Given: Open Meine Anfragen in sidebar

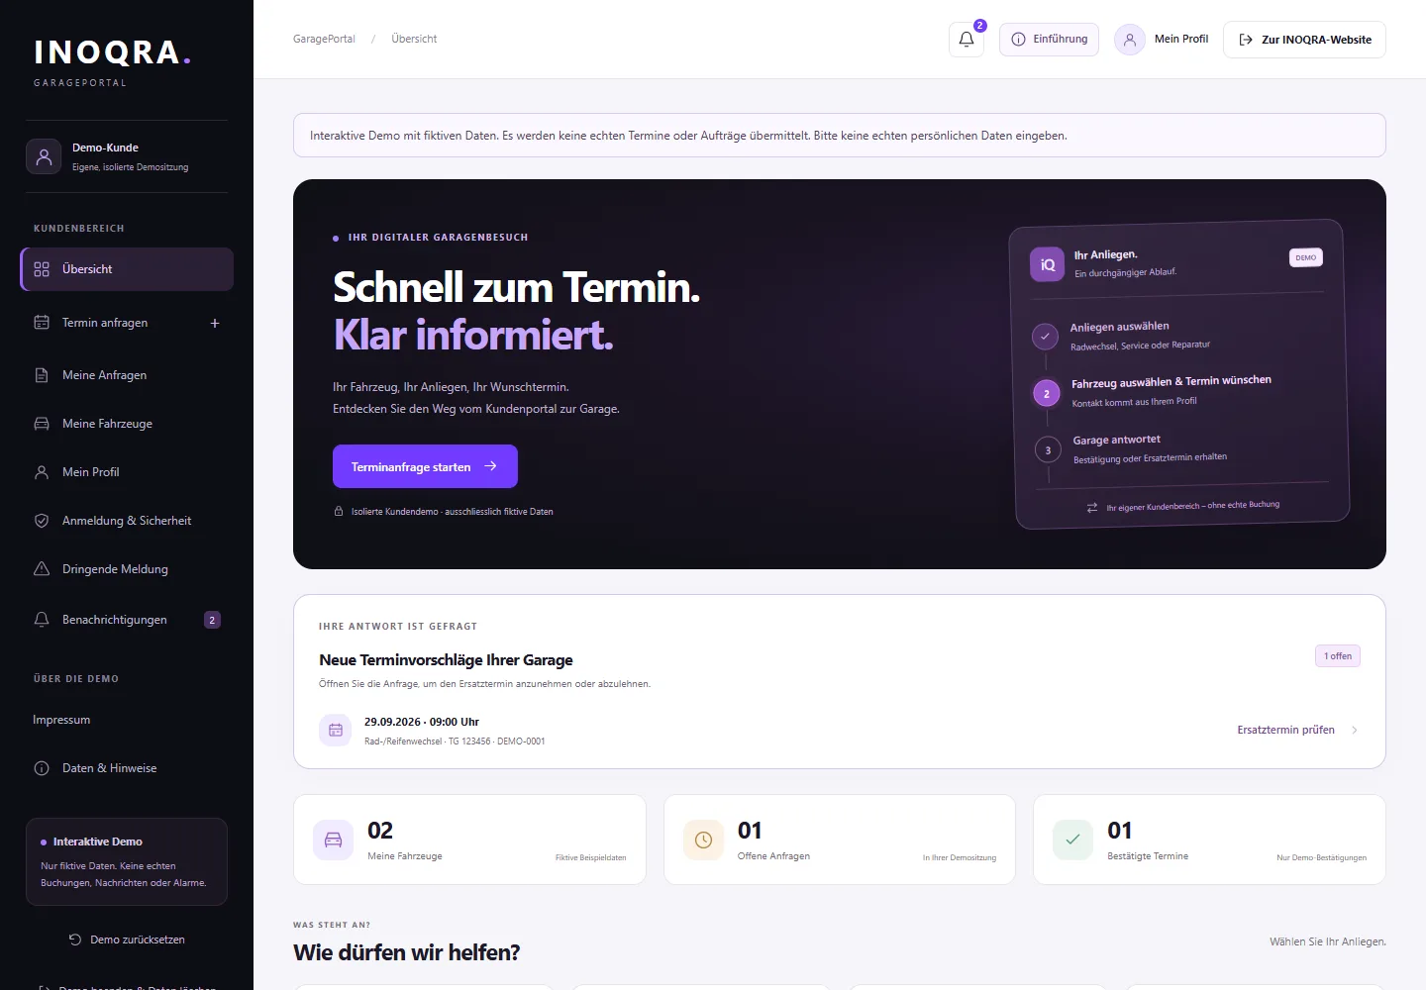Looking at the screenshot, I should point(127,375).
